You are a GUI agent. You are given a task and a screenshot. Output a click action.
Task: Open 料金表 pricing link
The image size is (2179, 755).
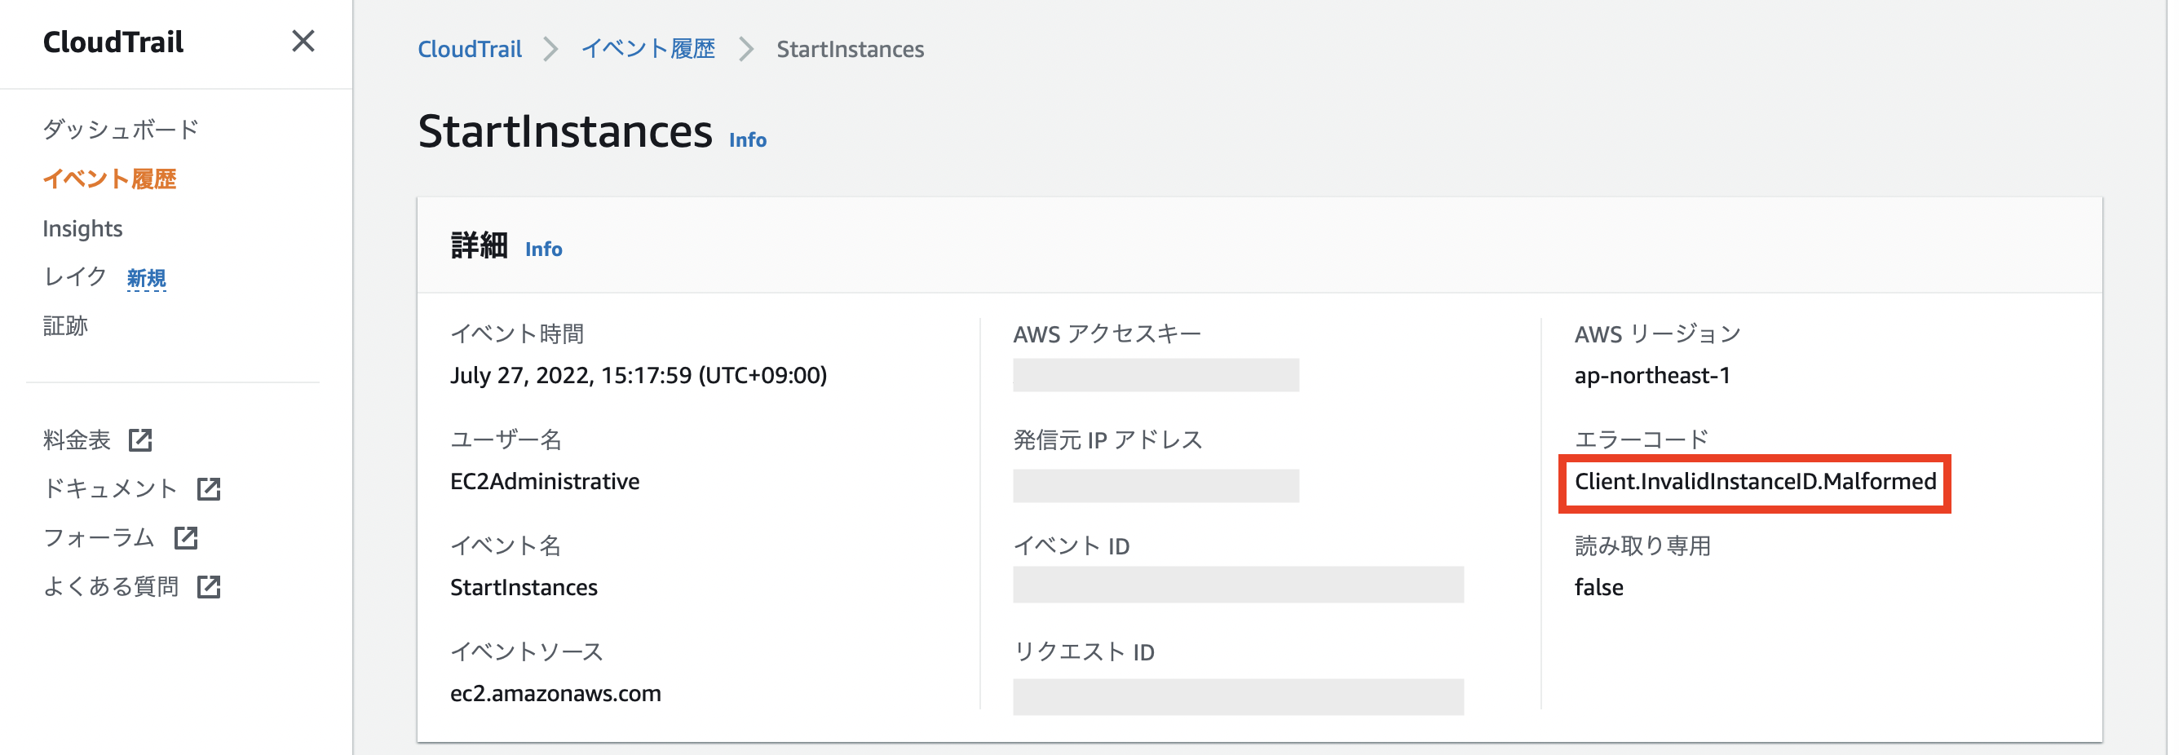76,439
